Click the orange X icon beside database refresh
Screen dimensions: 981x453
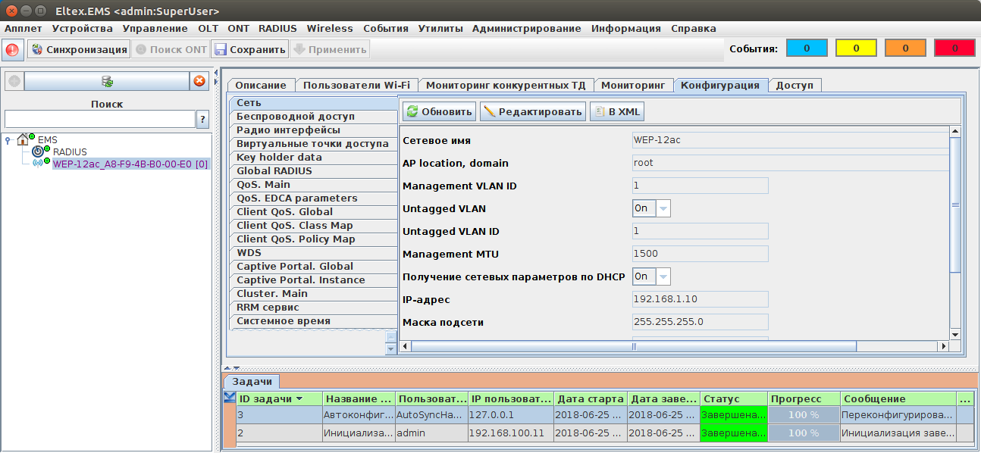tap(199, 81)
